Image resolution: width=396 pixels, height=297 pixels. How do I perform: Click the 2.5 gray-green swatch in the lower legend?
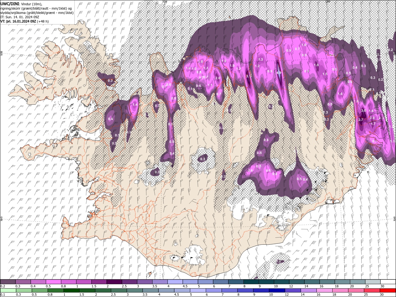[x=119, y=291]
